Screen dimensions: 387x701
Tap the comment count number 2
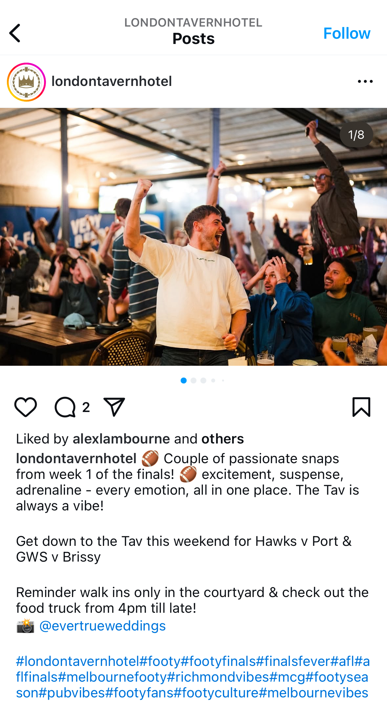(86, 407)
